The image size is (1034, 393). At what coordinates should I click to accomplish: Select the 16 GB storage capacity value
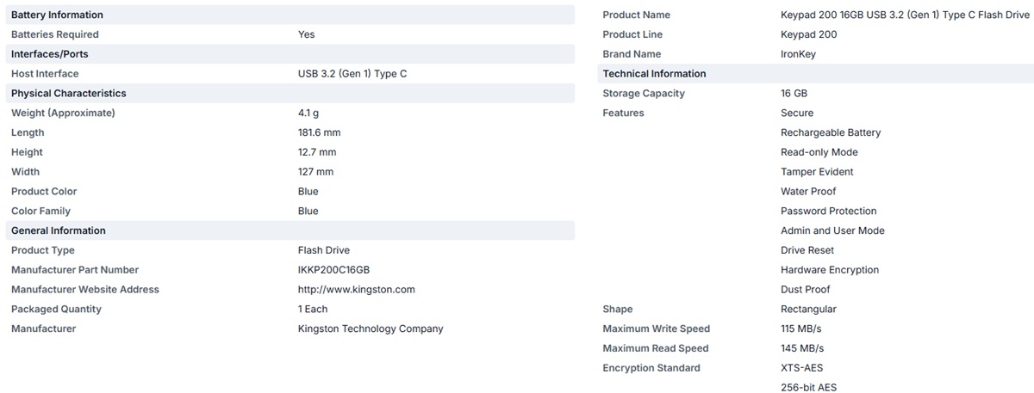794,94
